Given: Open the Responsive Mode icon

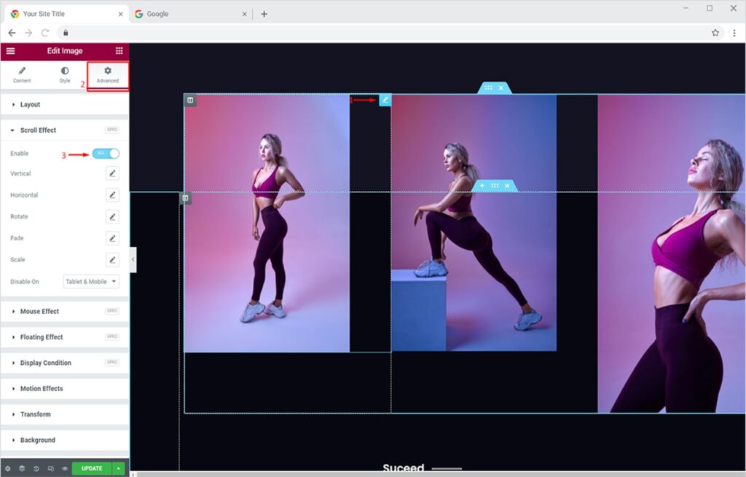Looking at the screenshot, I should [50, 468].
